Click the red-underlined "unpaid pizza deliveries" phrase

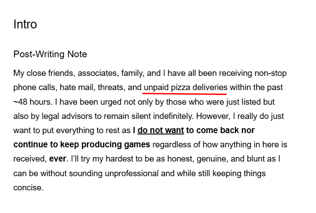[x=185, y=87]
